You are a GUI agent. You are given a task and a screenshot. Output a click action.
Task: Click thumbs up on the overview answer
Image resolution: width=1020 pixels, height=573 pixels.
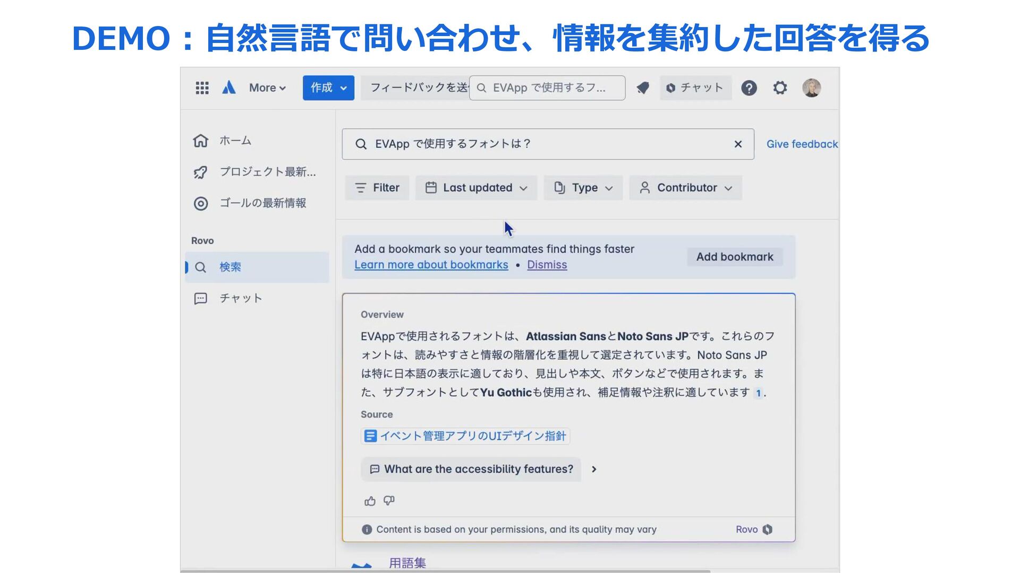click(x=370, y=501)
